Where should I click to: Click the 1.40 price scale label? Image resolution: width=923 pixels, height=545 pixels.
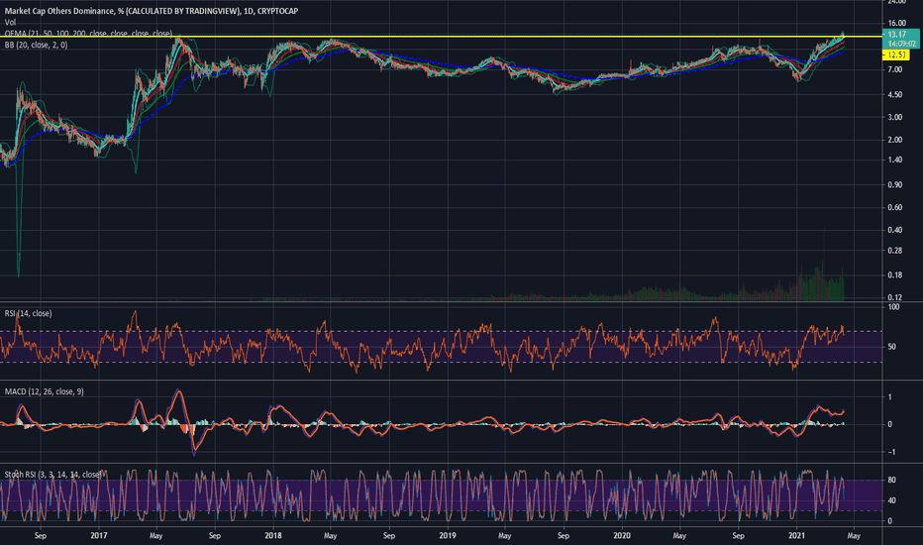click(x=894, y=160)
